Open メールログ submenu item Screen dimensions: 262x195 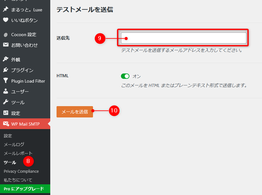[14, 144]
